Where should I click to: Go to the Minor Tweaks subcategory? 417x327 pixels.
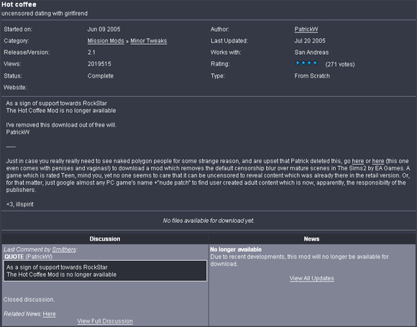(149, 41)
